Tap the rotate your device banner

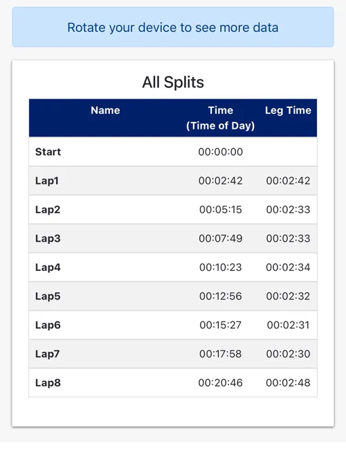tap(173, 27)
